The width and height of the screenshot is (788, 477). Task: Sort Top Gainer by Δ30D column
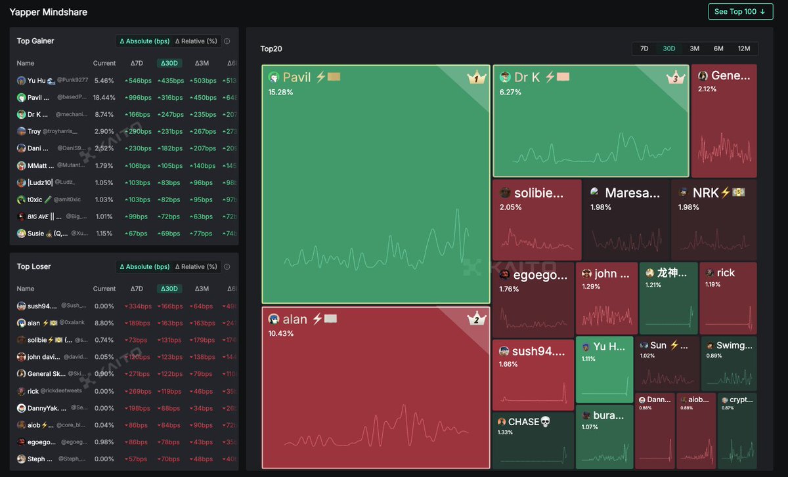click(169, 64)
